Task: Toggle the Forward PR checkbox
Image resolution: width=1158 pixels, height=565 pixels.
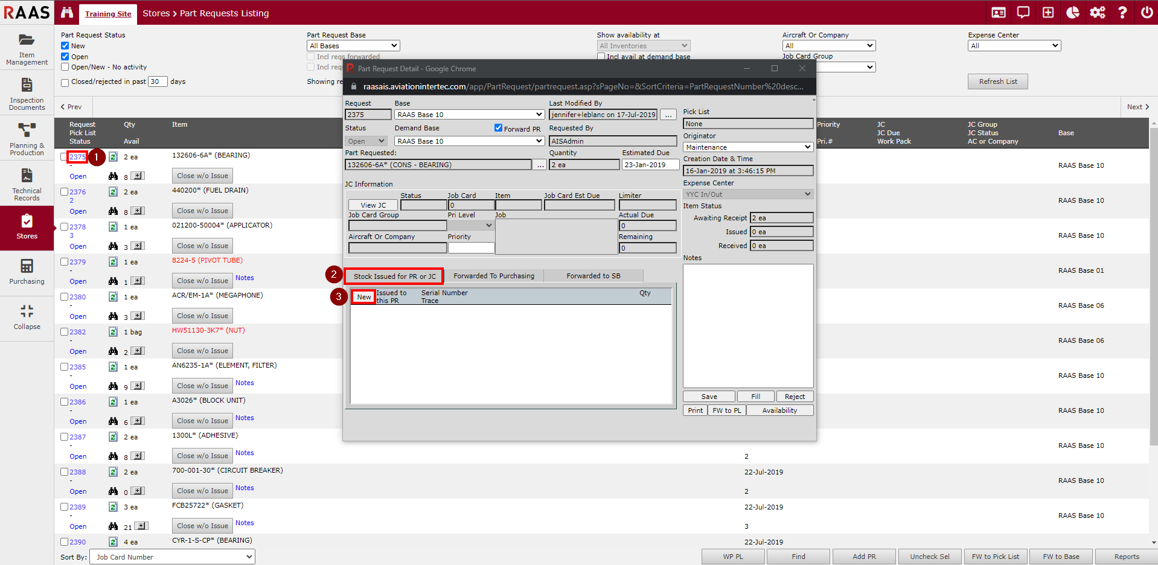Action: point(498,128)
